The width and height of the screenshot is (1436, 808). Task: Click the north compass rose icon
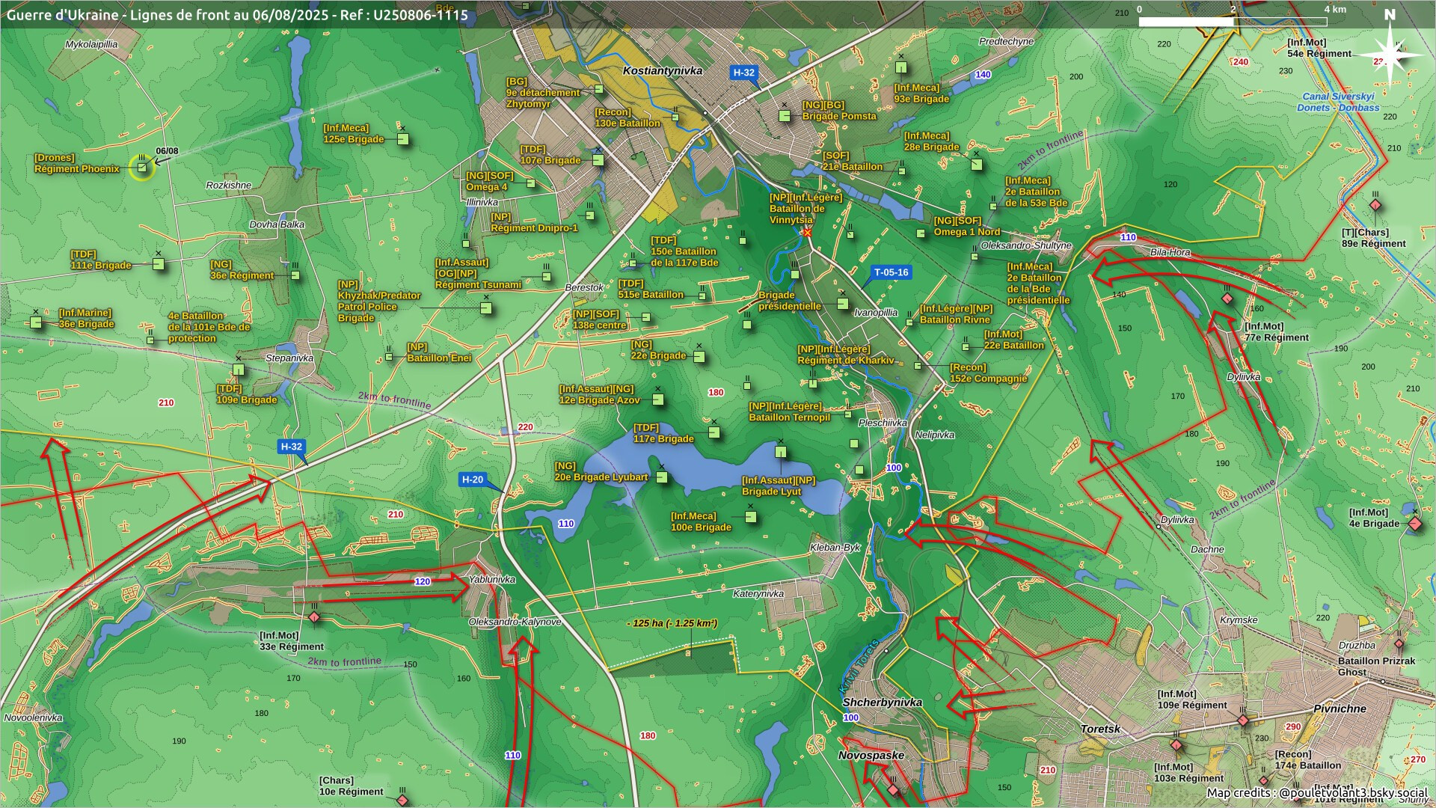tap(1390, 51)
